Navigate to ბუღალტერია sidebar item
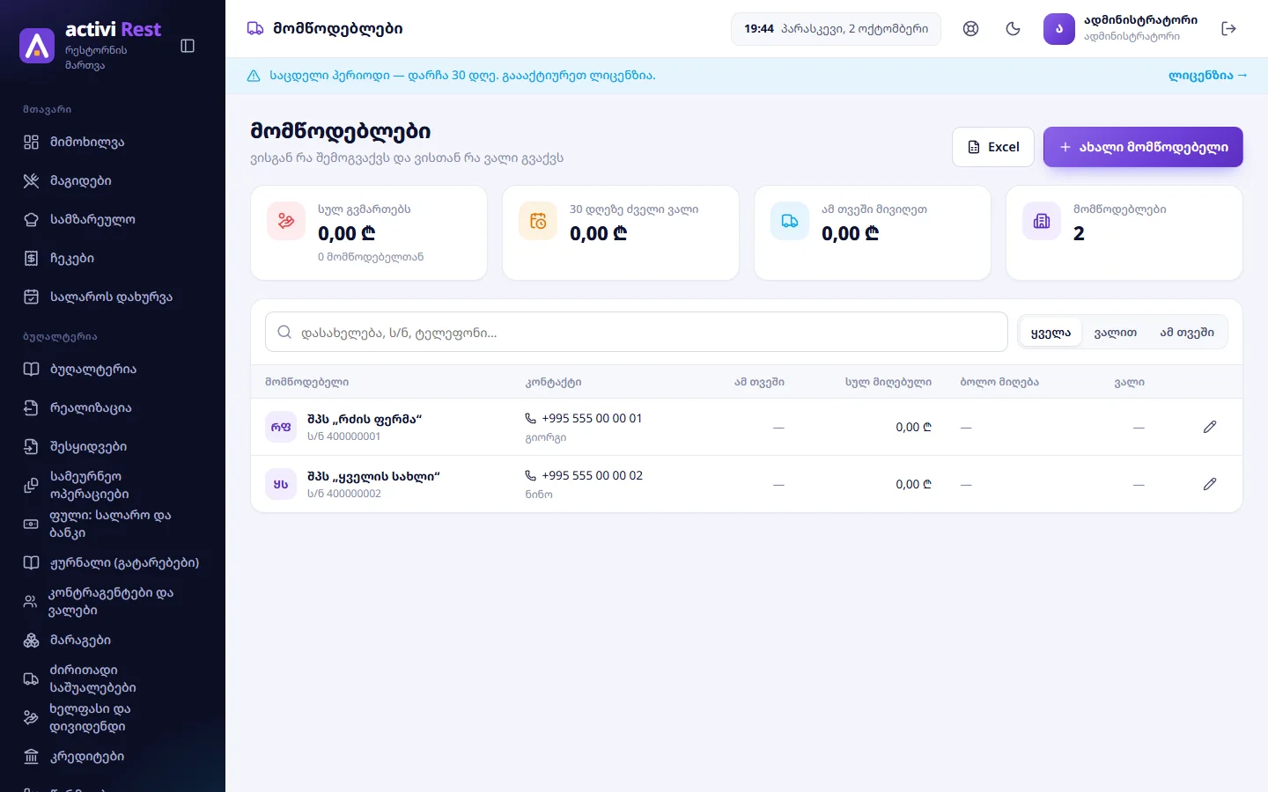This screenshot has height=792, width=1268. tap(113, 369)
